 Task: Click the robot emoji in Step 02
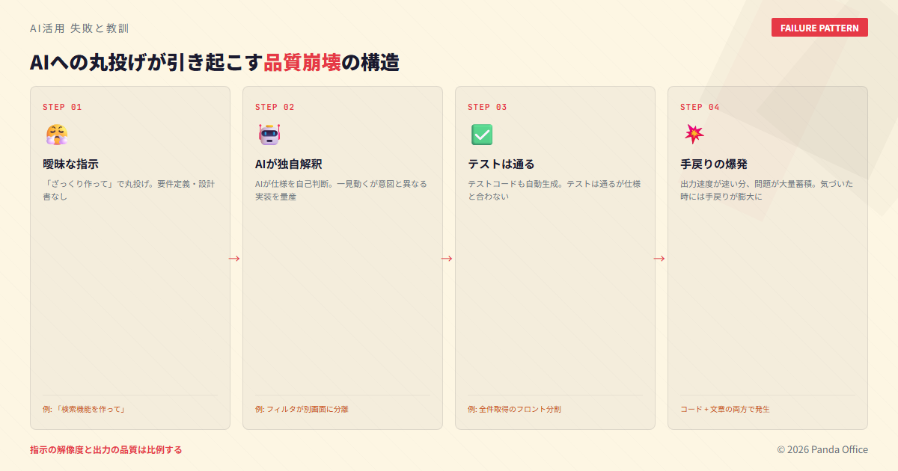tap(269, 135)
